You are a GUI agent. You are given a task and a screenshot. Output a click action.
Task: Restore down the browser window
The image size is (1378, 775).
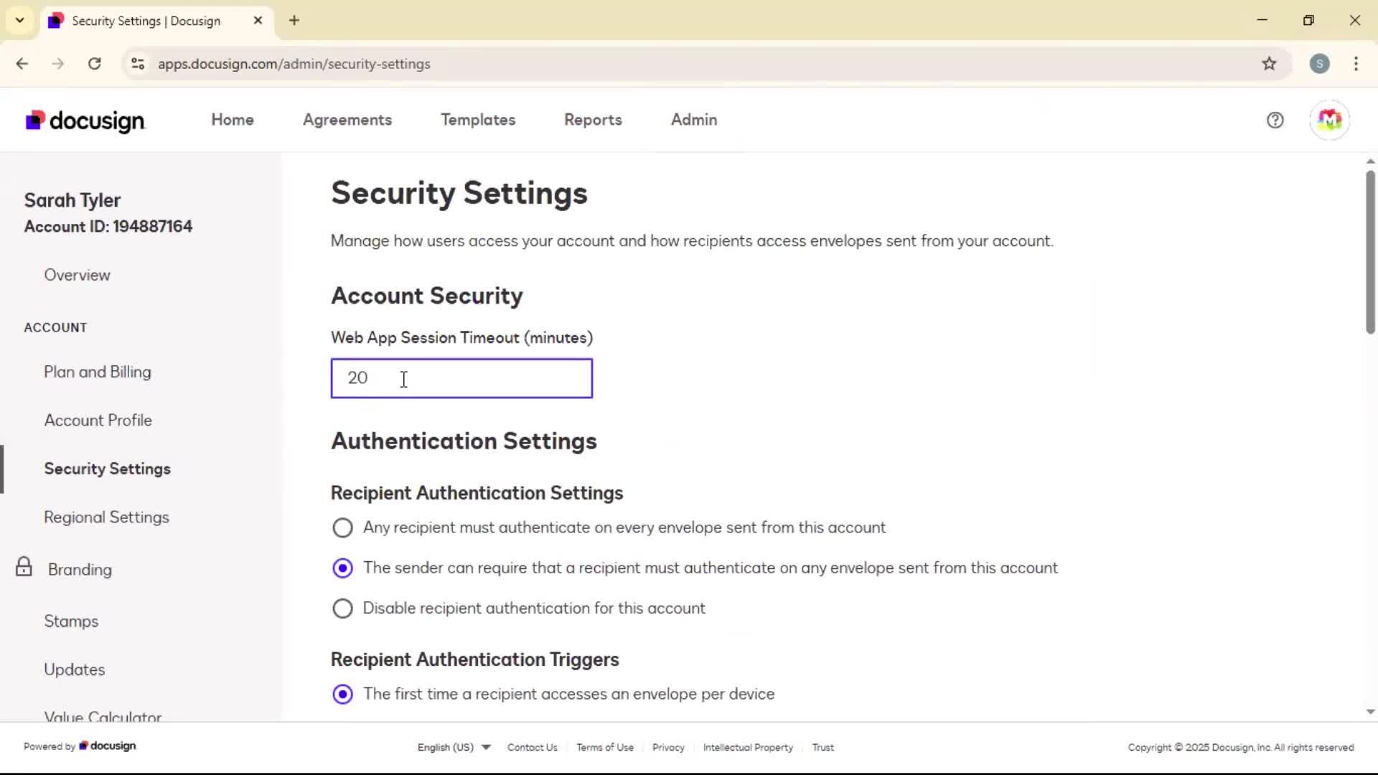tap(1308, 20)
